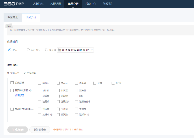
Task: Select the custom date radio beside date picker
Action: click(47, 50)
